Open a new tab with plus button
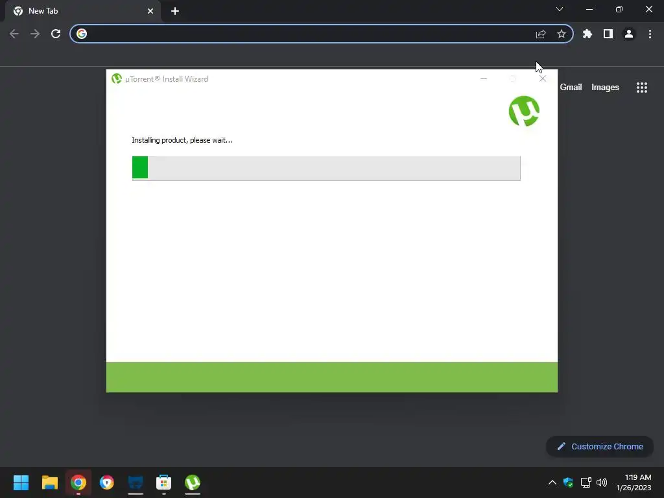The image size is (664, 498). tap(175, 11)
